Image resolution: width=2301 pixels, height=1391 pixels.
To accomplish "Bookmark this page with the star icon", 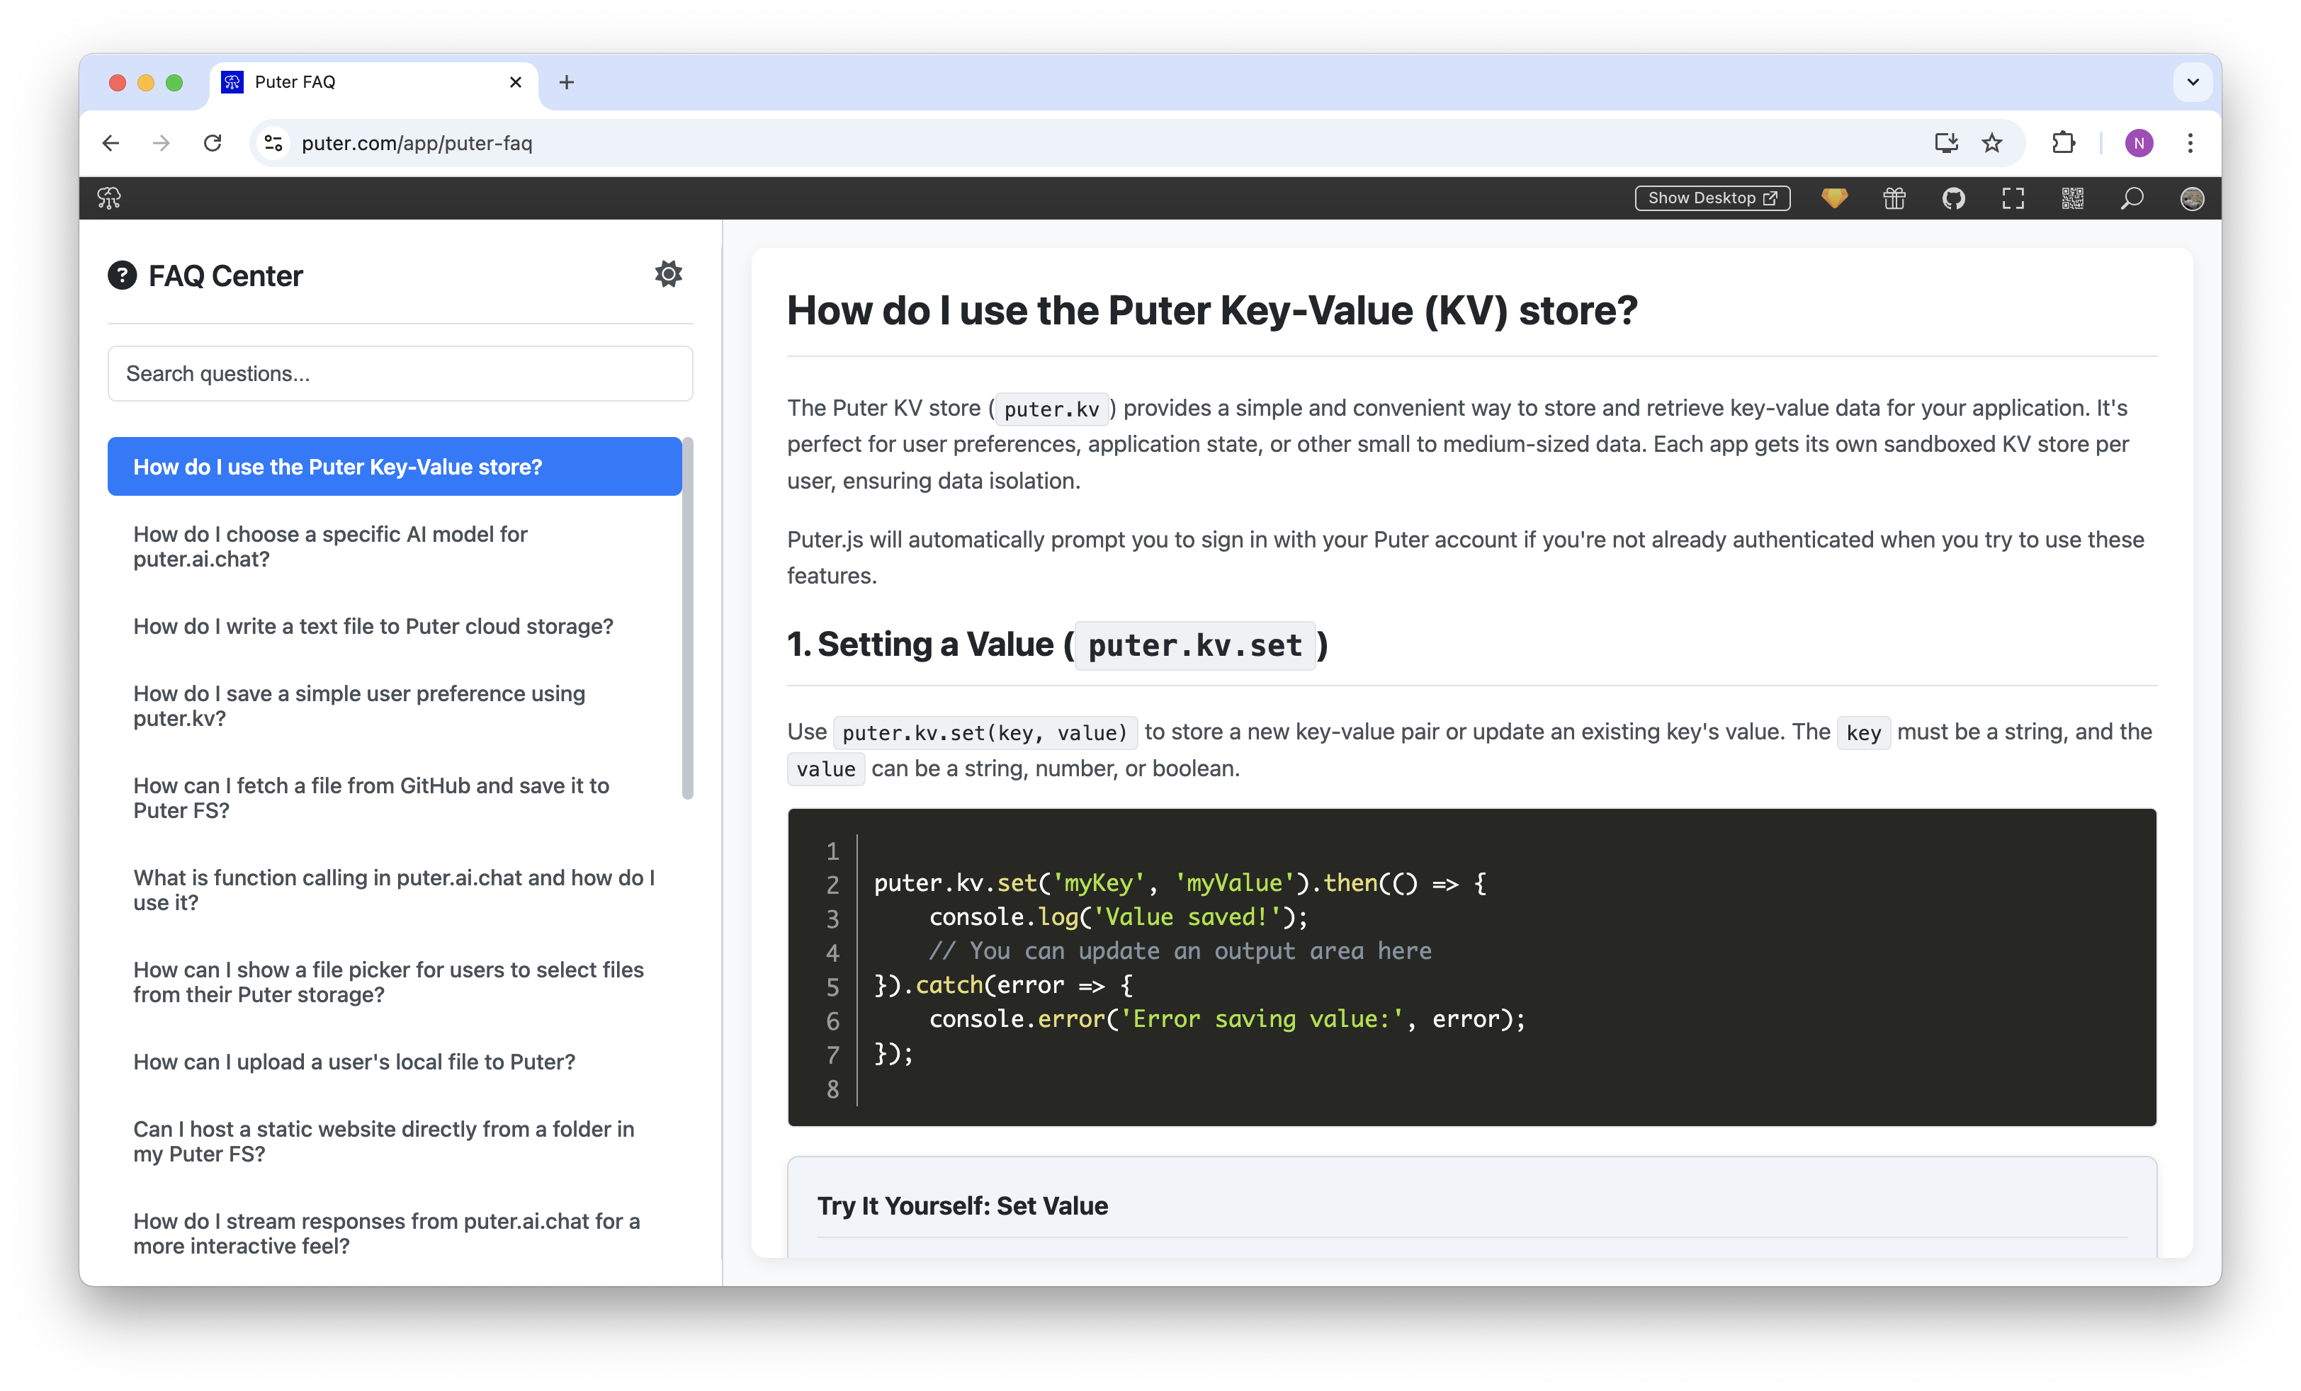I will (x=1992, y=143).
